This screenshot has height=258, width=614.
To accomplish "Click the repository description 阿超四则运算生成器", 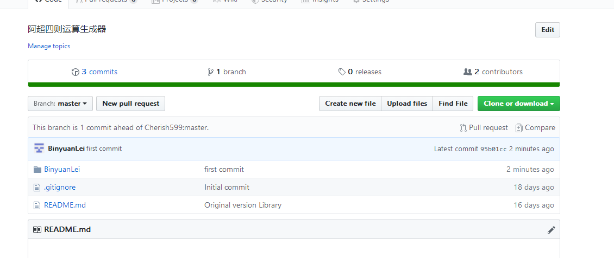I will tap(67, 29).
